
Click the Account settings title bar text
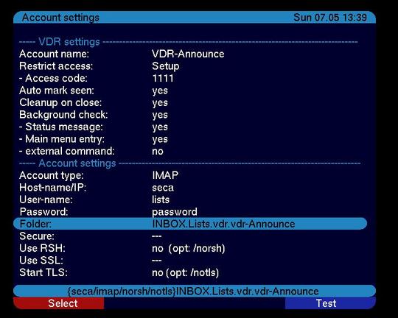(60, 18)
